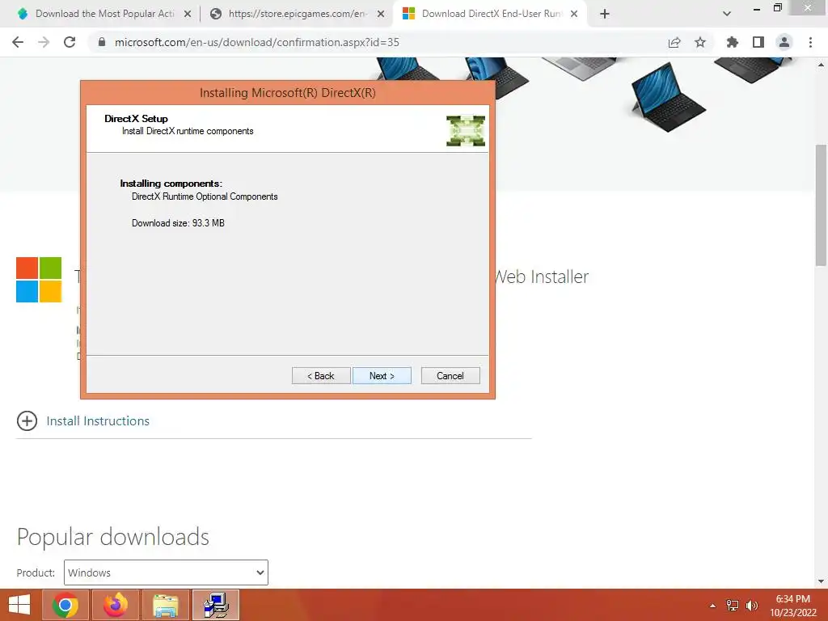
Task: Close the DirectX download tab
Action: coord(574,14)
